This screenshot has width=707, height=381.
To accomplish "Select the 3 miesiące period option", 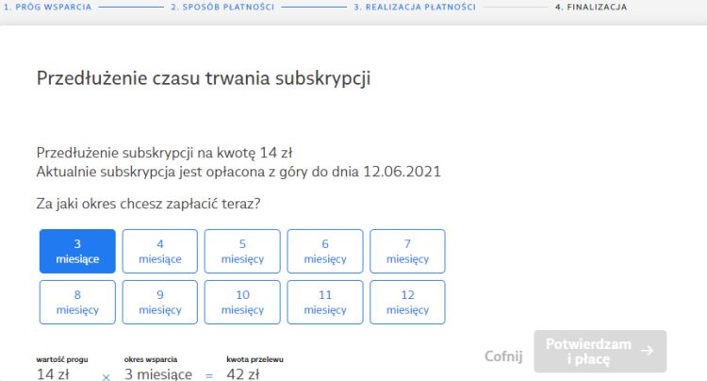I will 77,251.
